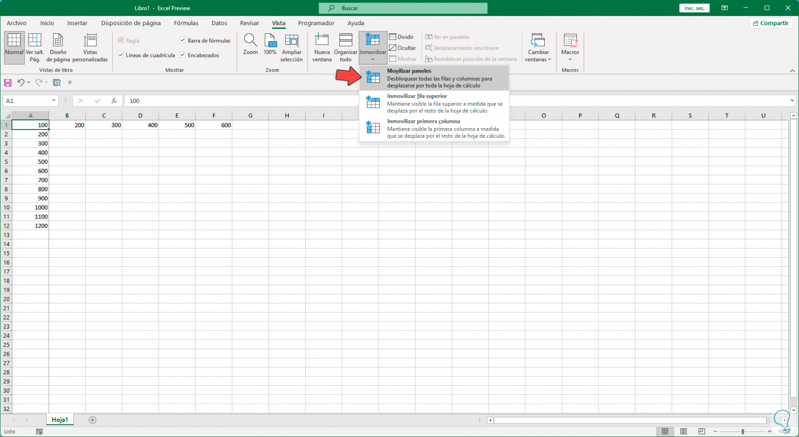Viewport: 799px width, 437px height.
Task: Add a new sheet with plus button
Action: click(x=92, y=420)
